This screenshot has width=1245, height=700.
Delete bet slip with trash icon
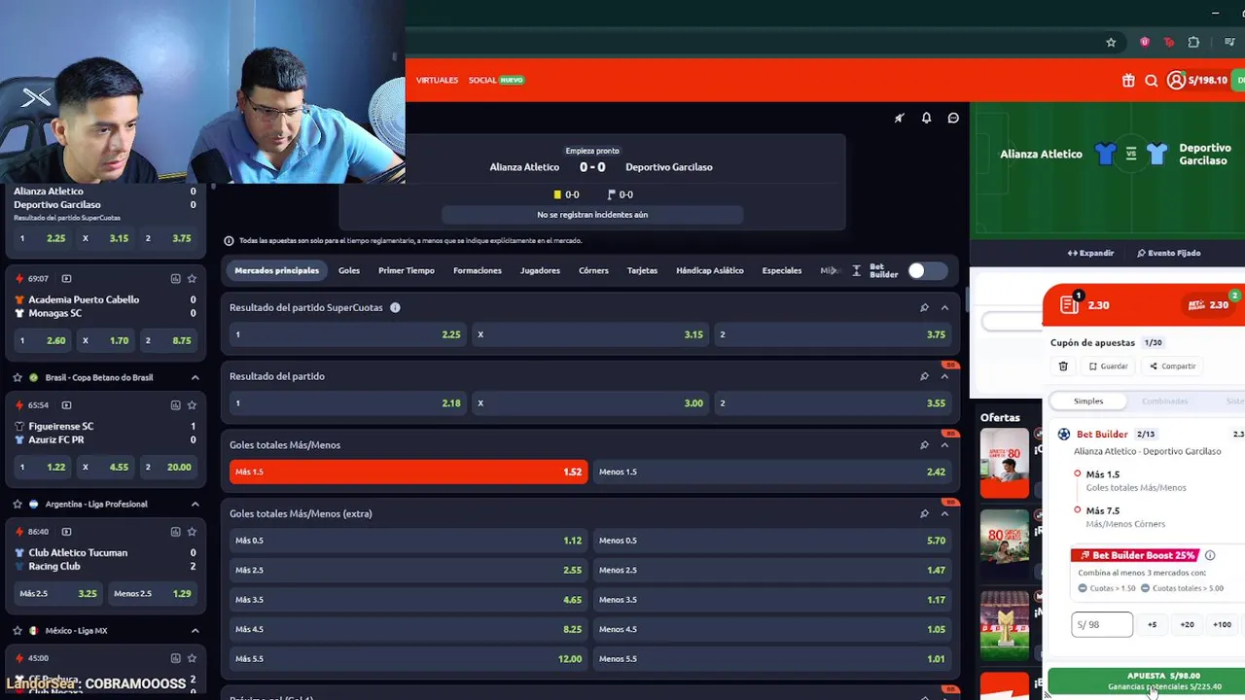tap(1063, 367)
